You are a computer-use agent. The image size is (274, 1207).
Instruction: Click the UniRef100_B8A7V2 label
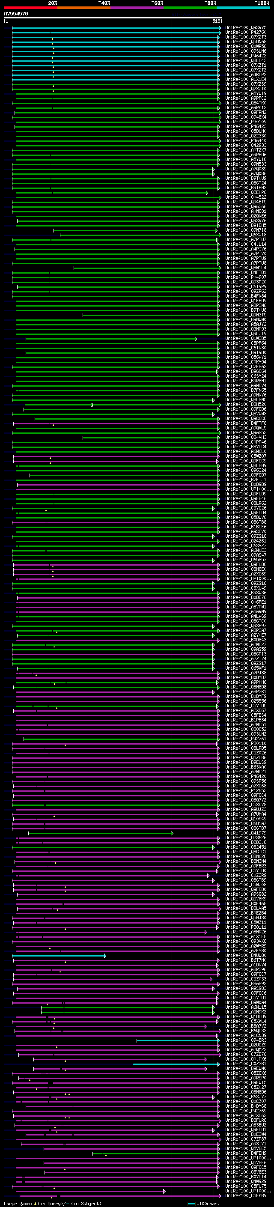(x=246, y=1026)
